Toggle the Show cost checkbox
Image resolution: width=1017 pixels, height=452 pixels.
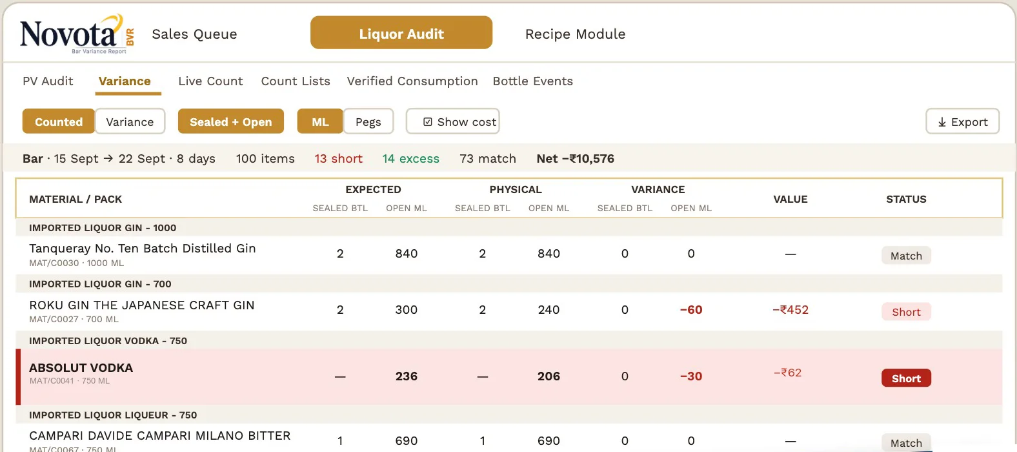(427, 122)
